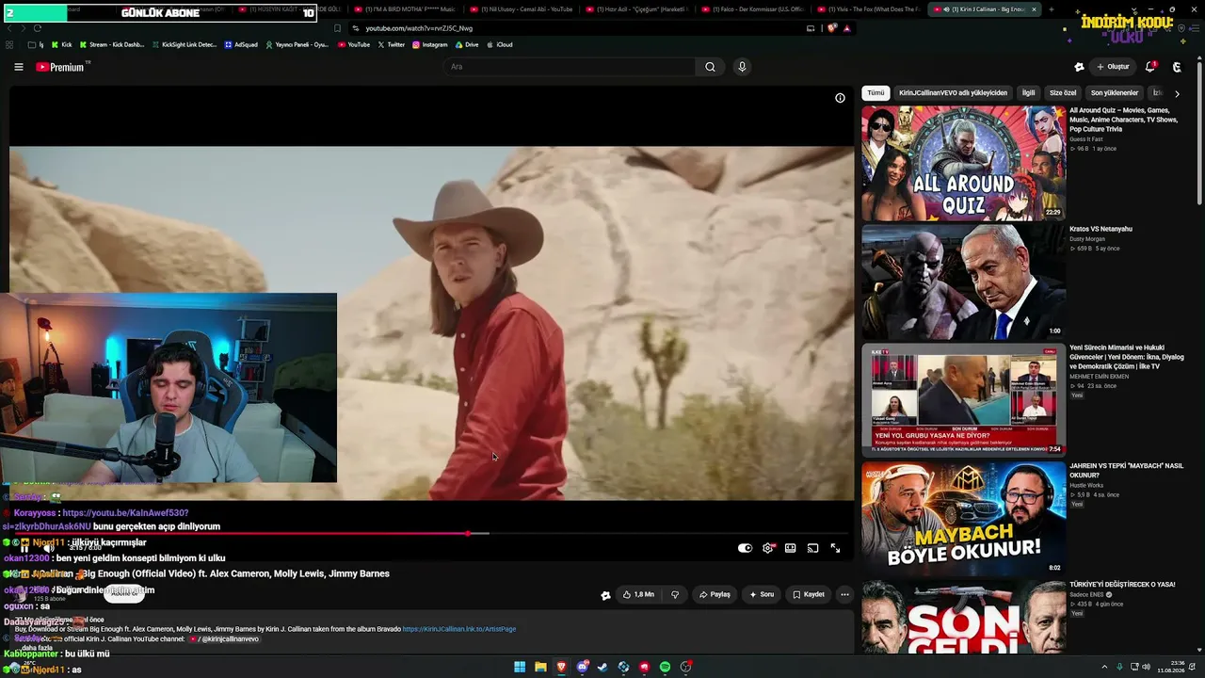Open the iCloud bookmark
1205x678 pixels.
coord(500,44)
